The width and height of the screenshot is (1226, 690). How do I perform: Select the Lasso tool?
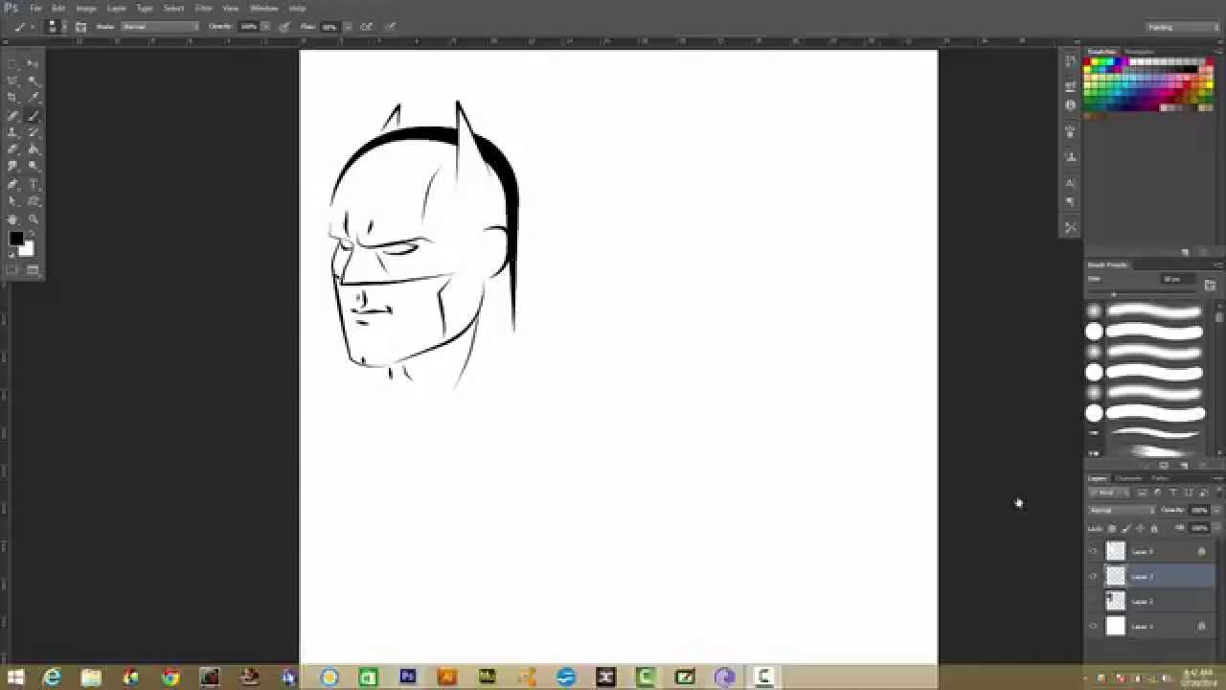(x=13, y=80)
